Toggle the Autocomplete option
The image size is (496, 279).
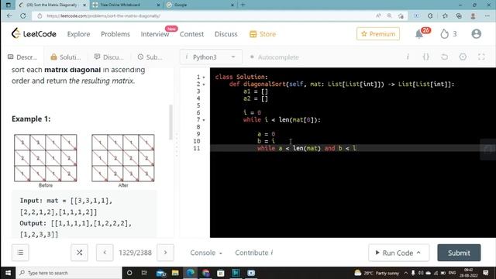[x=274, y=57]
